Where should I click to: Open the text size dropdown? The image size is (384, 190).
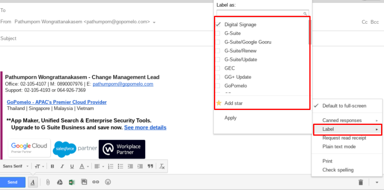point(39,166)
